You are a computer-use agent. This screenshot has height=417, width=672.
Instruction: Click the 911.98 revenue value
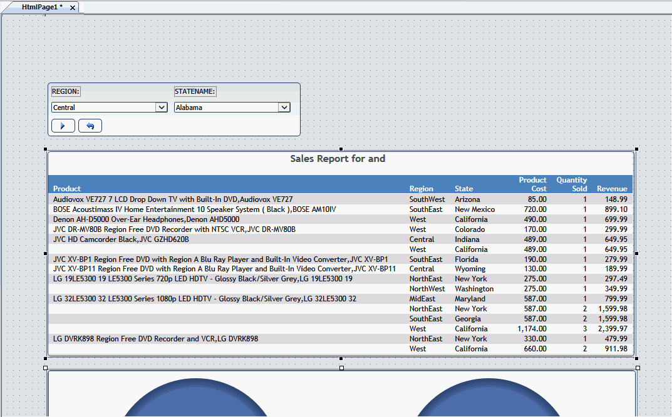tap(616, 349)
